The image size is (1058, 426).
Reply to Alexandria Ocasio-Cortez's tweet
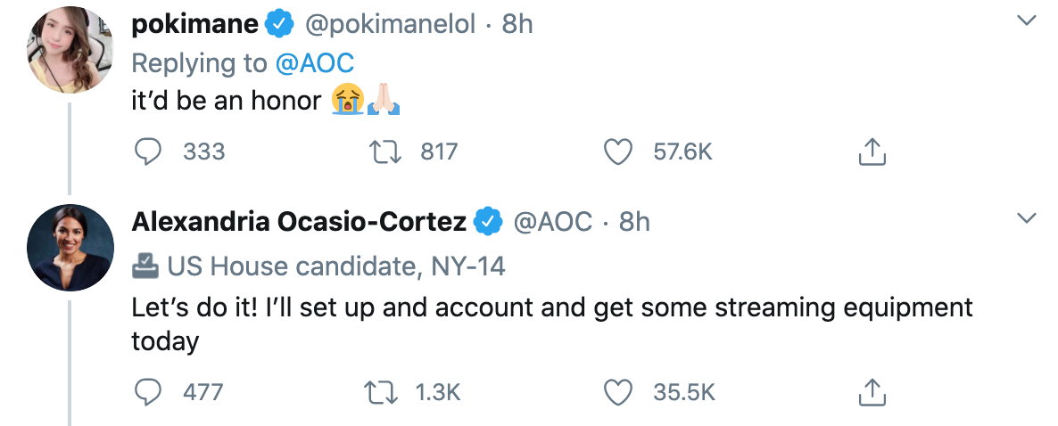click(147, 391)
